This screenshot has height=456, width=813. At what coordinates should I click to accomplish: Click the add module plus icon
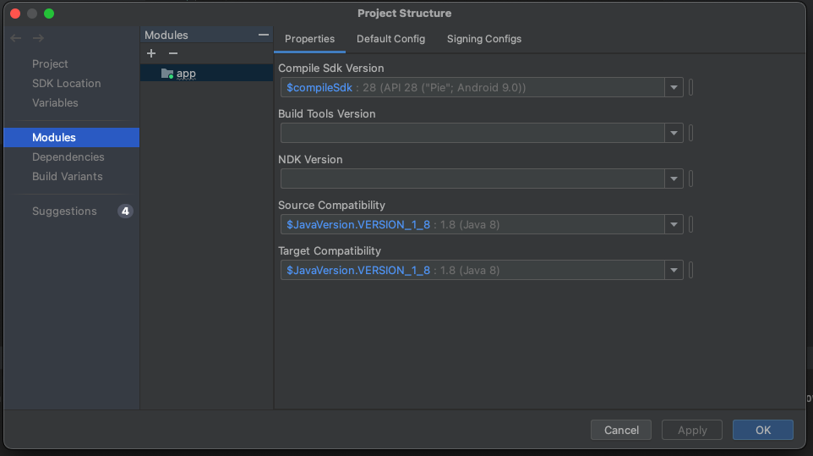[151, 53]
